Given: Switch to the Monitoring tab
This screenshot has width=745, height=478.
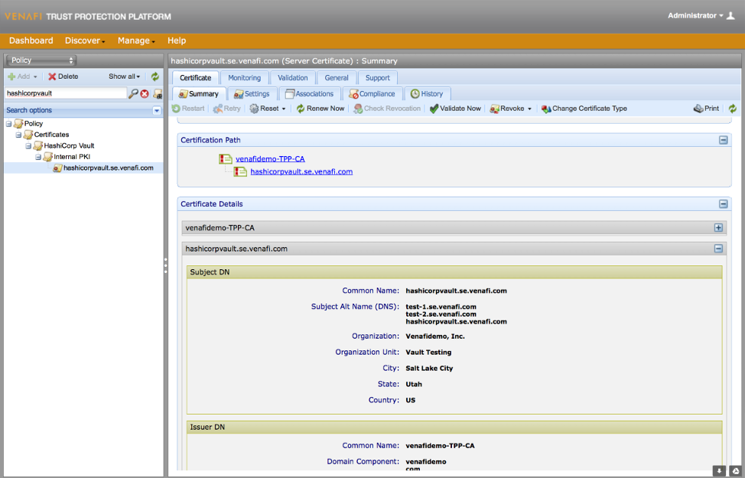Looking at the screenshot, I should tap(244, 77).
